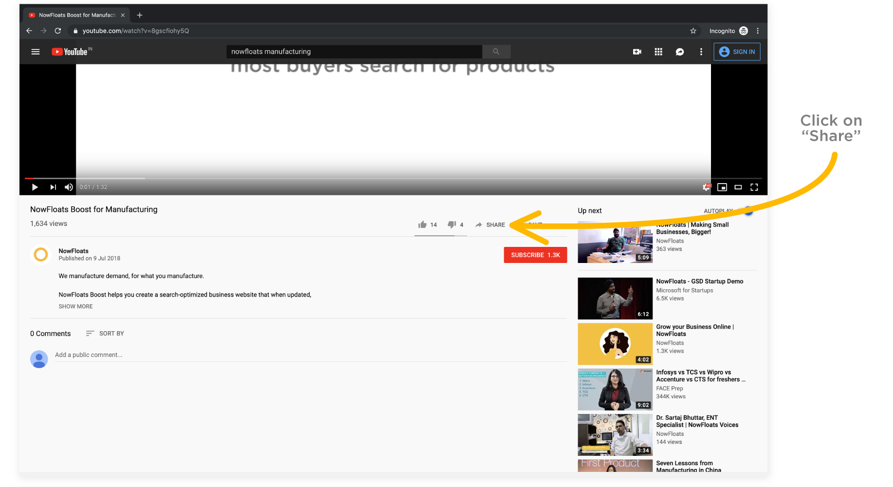893x487 pixels.
Task: Enable the miniplayer
Action: click(x=722, y=187)
